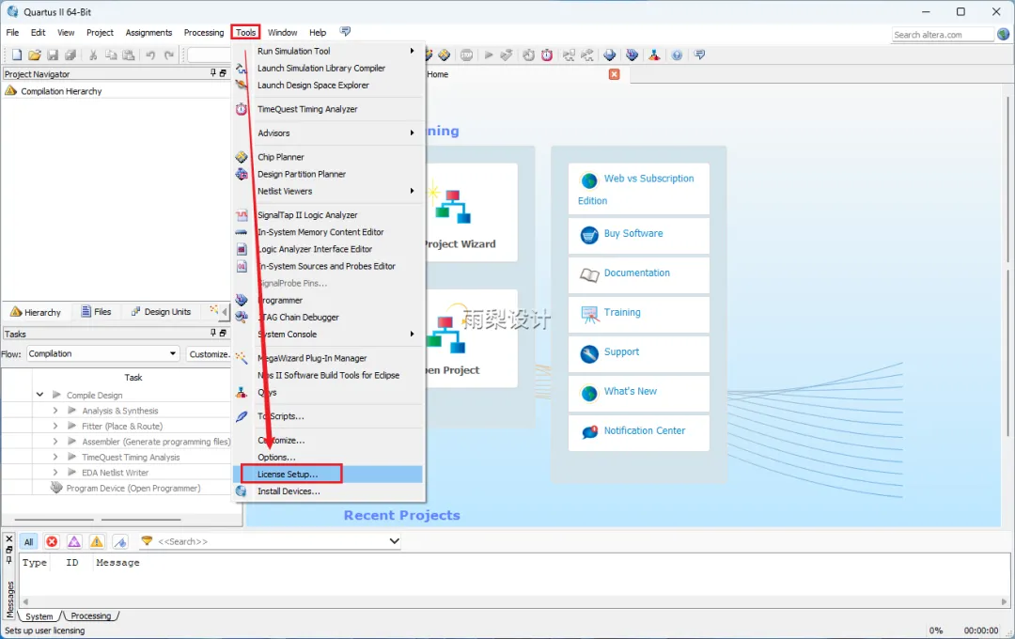This screenshot has width=1015, height=639.
Task: Toggle the purple Critical Warning filter
Action: [x=74, y=541]
